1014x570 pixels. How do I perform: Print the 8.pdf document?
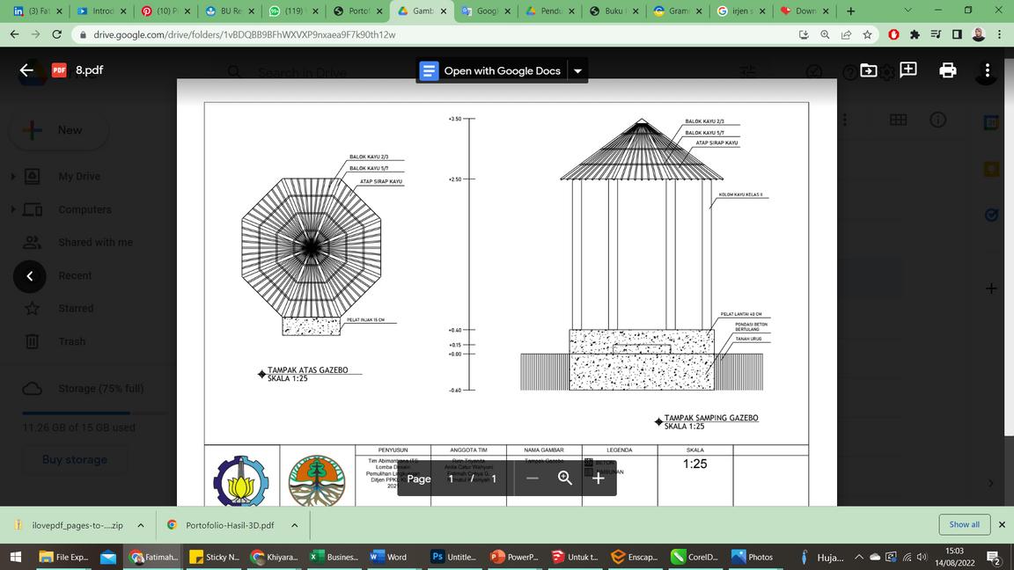click(947, 69)
